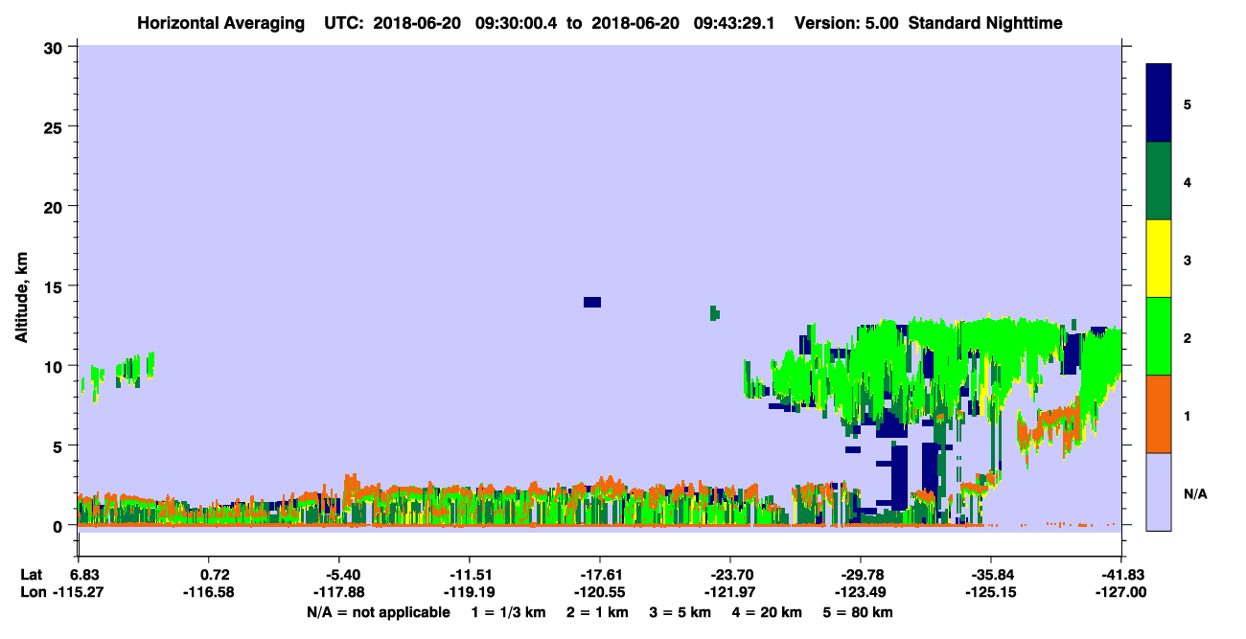This screenshot has height=639, width=1246.
Task: Click the longitude value -121.97
Action: [x=729, y=593]
